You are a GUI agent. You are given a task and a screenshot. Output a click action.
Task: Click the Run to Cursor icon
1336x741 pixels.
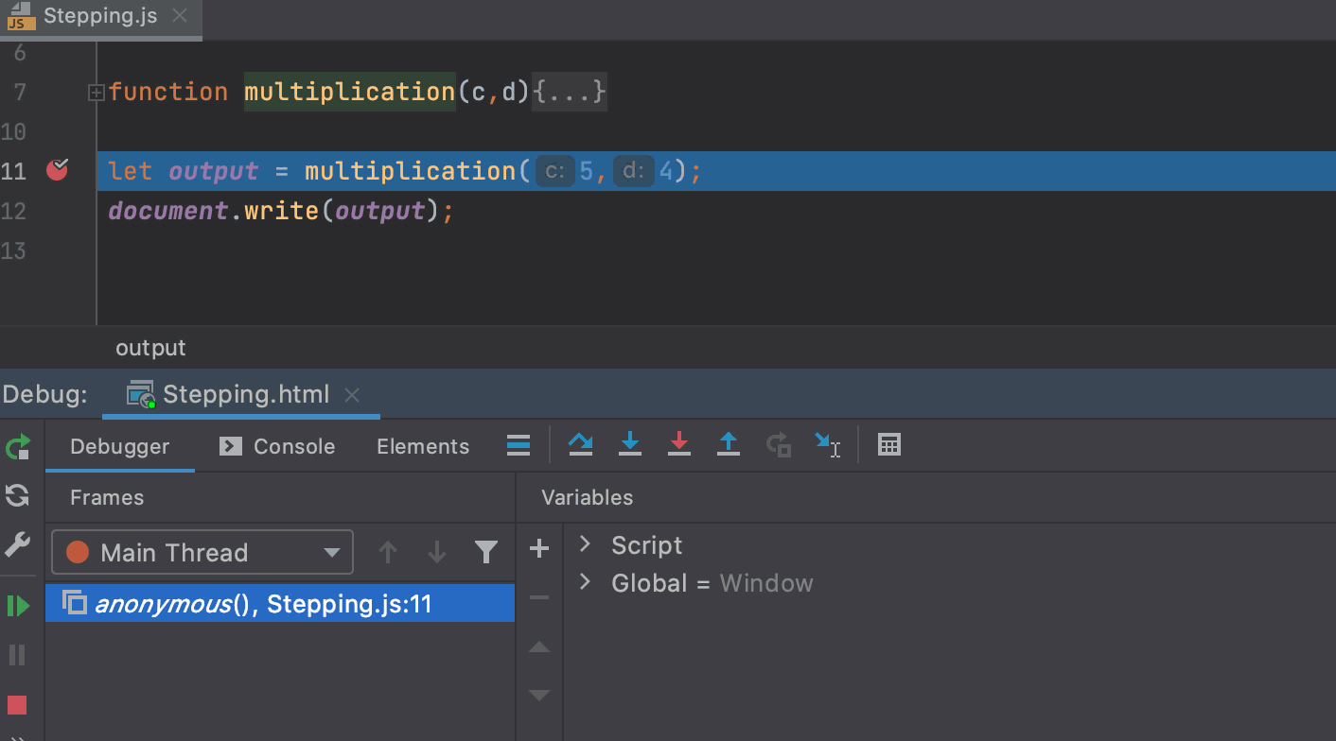pos(830,444)
